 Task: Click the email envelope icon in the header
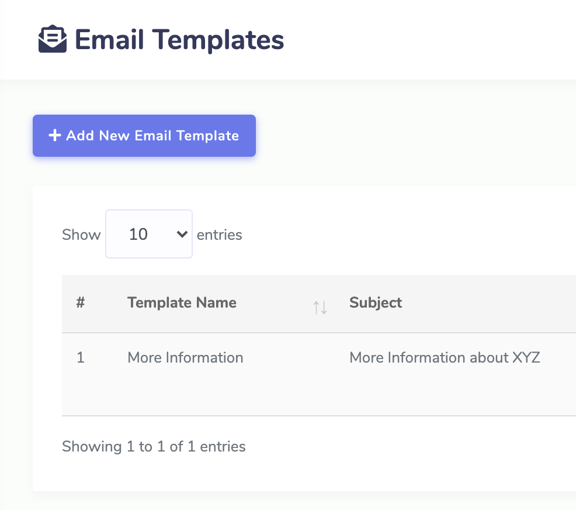click(52, 39)
